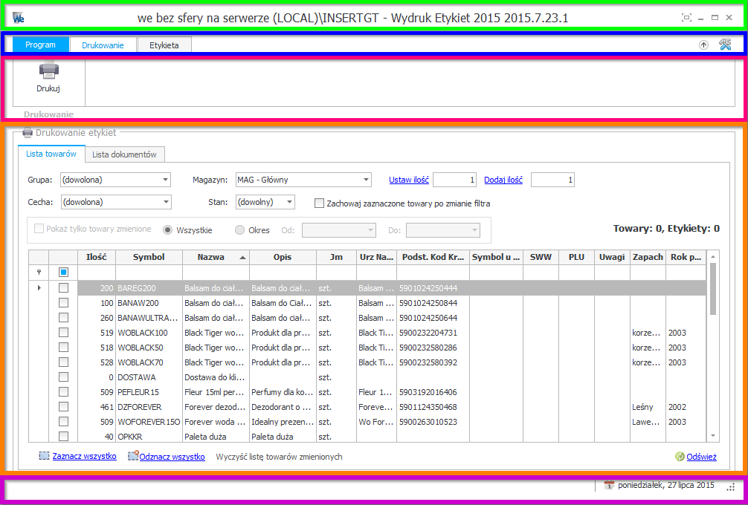748x505 pixels.
Task: Click the Ustaw ilość quantity input field
Action: [x=454, y=180]
